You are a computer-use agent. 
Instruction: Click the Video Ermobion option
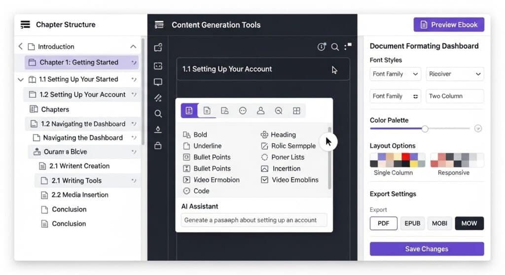coord(211,180)
